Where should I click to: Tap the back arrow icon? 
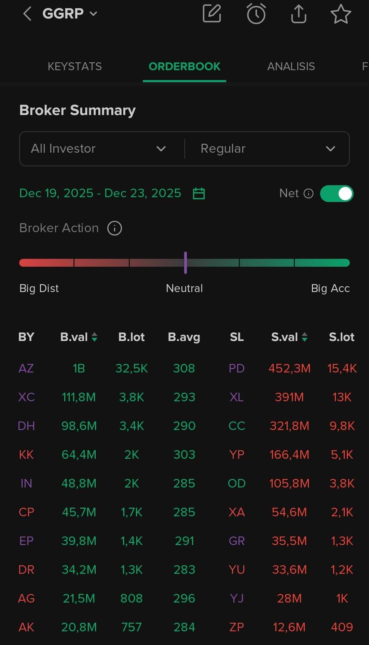coord(27,14)
